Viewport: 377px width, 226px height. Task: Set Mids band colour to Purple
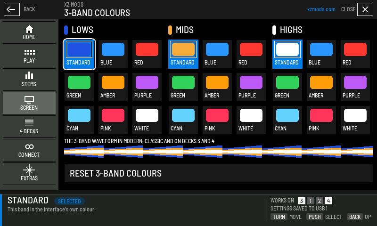251,87
